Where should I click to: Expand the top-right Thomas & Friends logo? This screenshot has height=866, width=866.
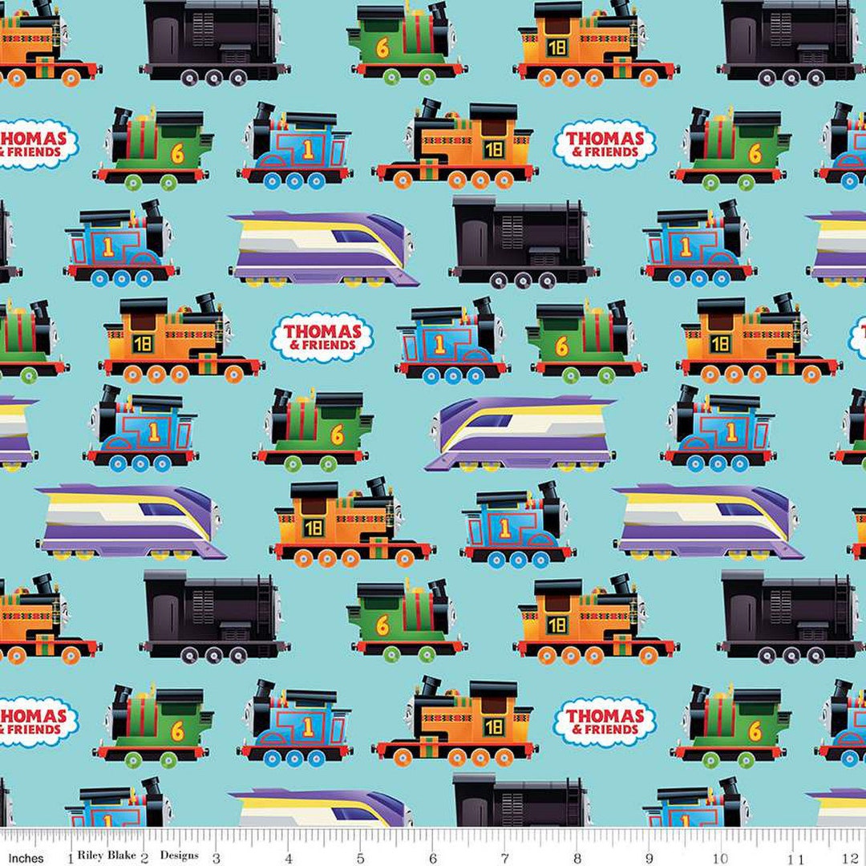(605, 142)
